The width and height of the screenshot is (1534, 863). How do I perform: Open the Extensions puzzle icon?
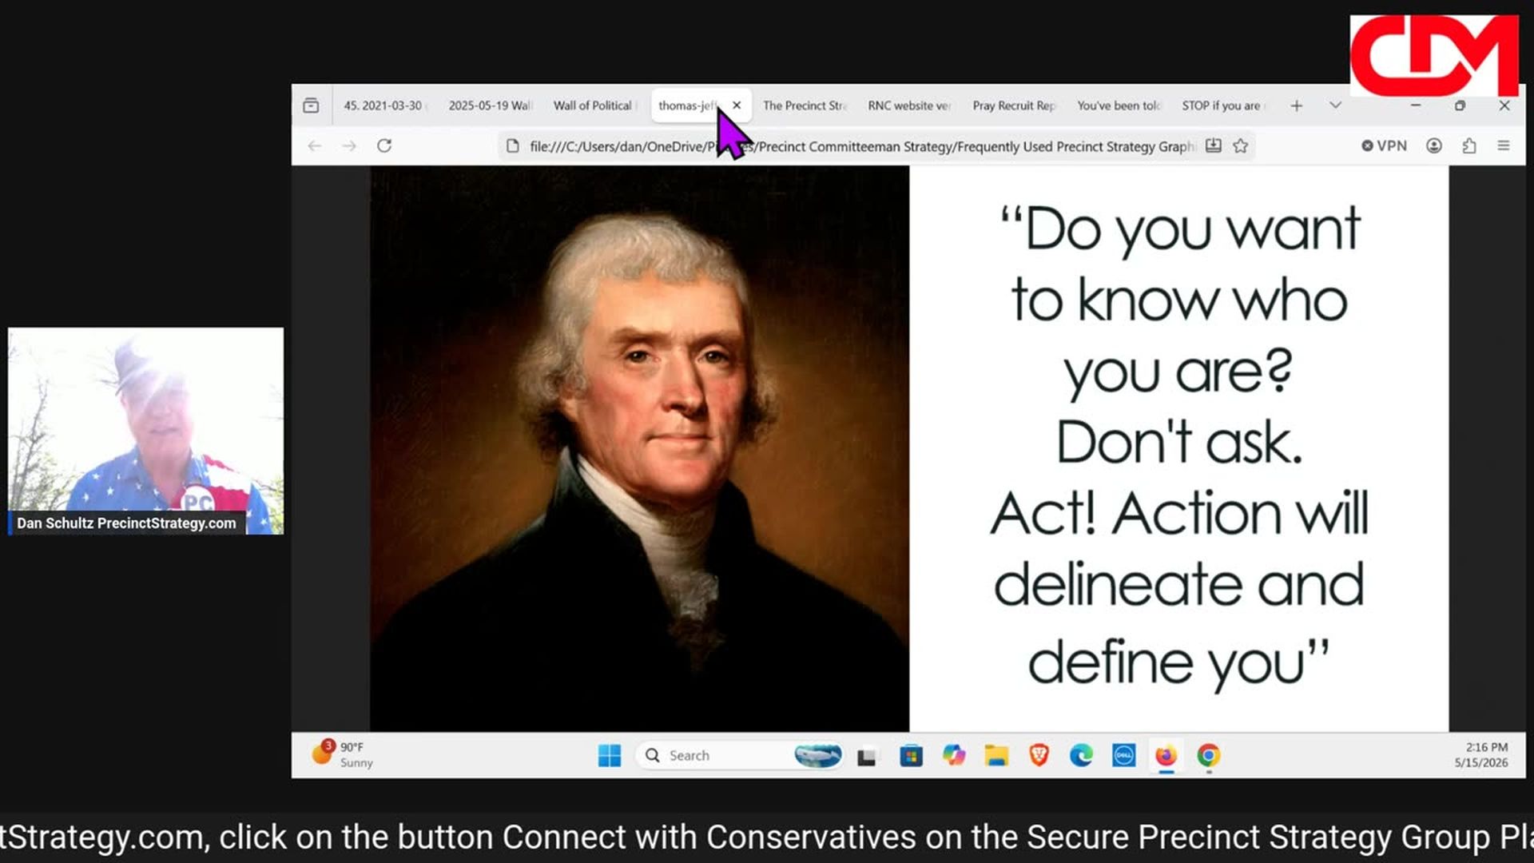tap(1469, 145)
